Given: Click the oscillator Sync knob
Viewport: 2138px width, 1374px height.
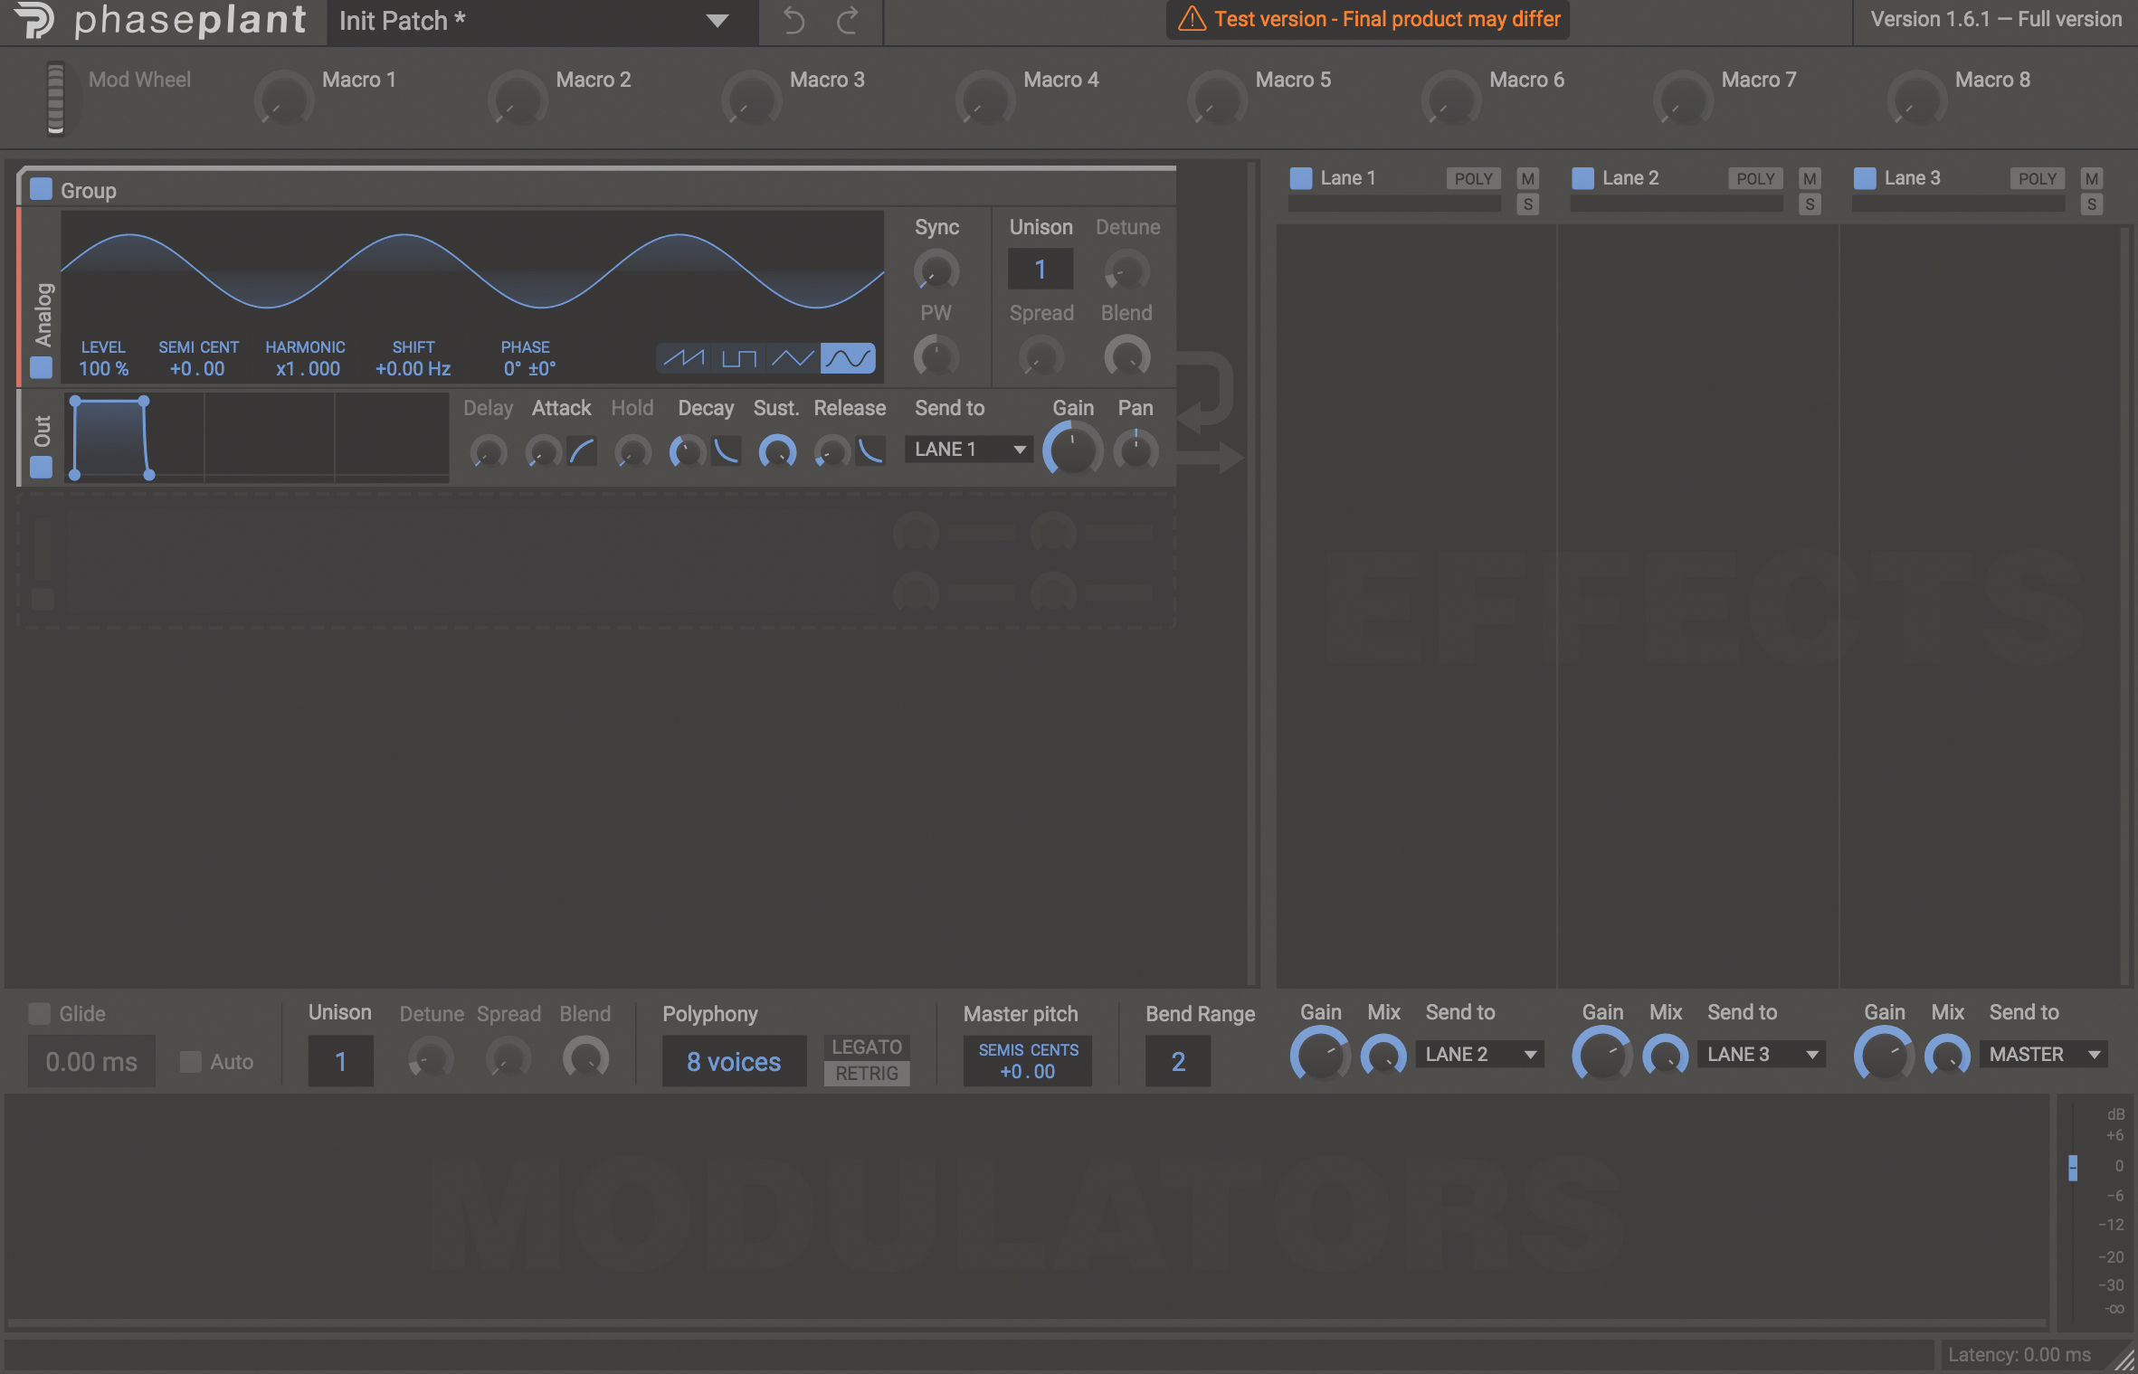Looking at the screenshot, I should (x=936, y=270).
